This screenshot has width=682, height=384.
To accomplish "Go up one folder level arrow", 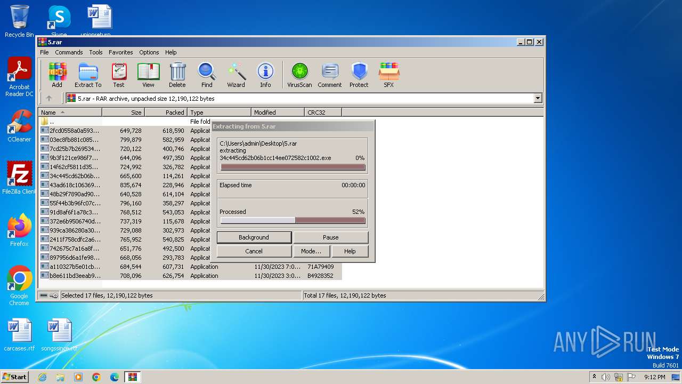I will (49, 98).
